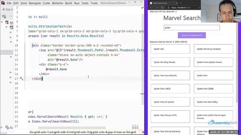Screen dimensions: 241x135
Task: Collapse the top-level solution tree node
Action: tap(2, 22)
